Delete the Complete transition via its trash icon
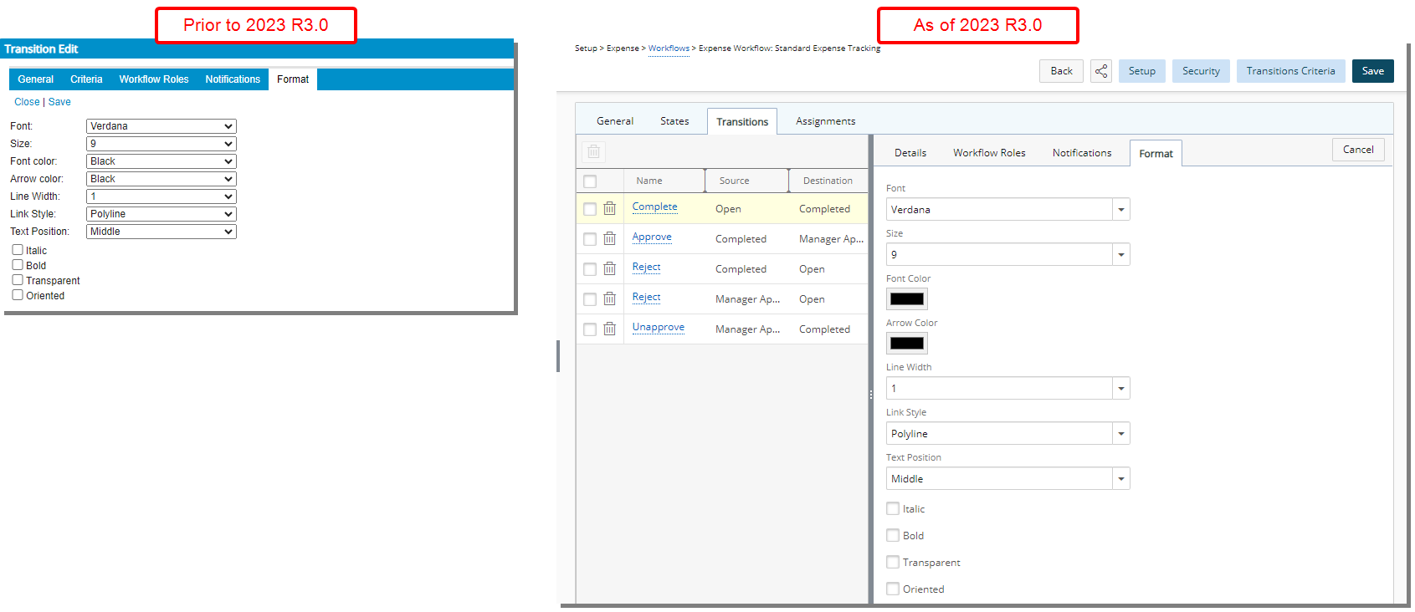 coord(609,209)
